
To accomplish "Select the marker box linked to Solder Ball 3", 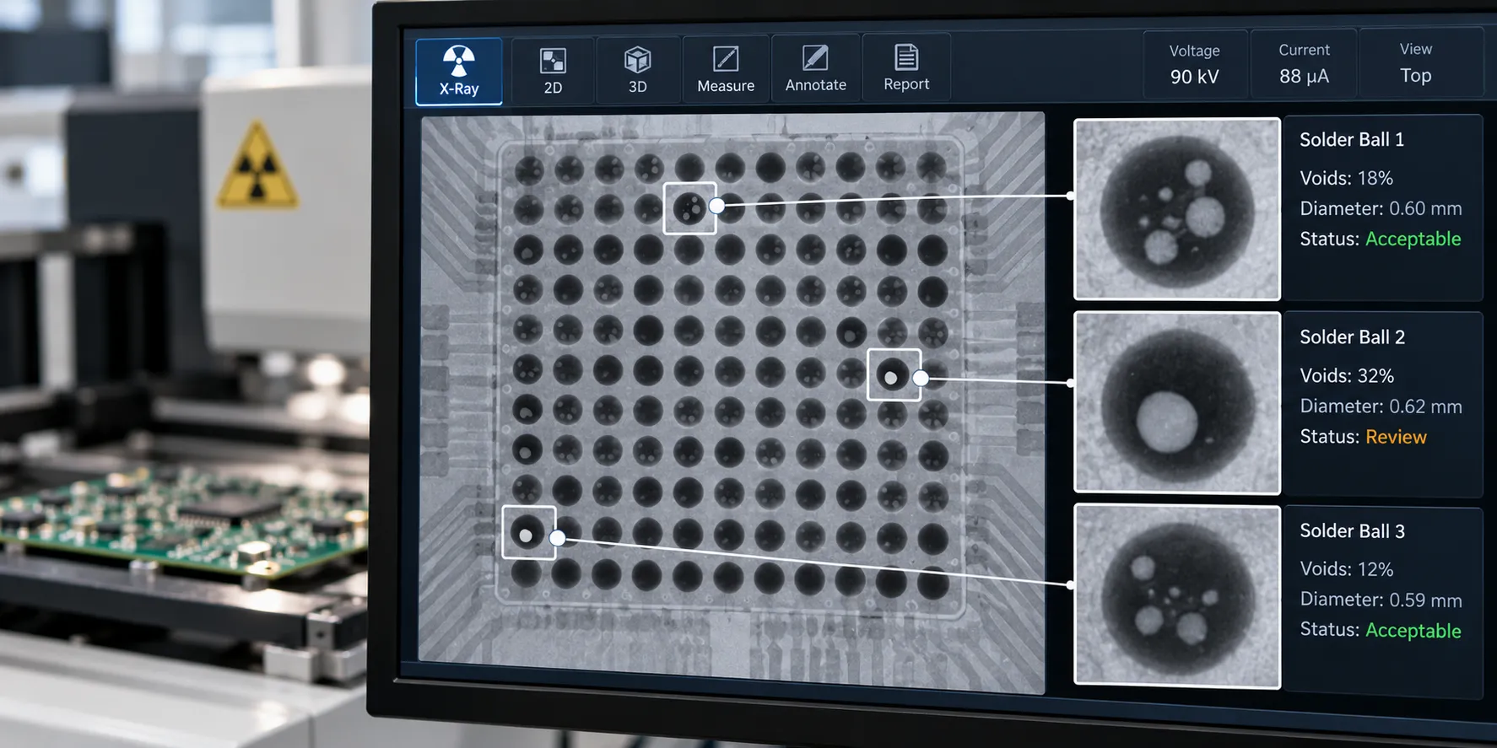I will [528, 532].
